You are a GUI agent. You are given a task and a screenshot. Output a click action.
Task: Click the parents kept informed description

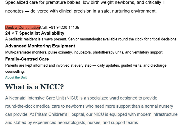[x=86, y=68]
